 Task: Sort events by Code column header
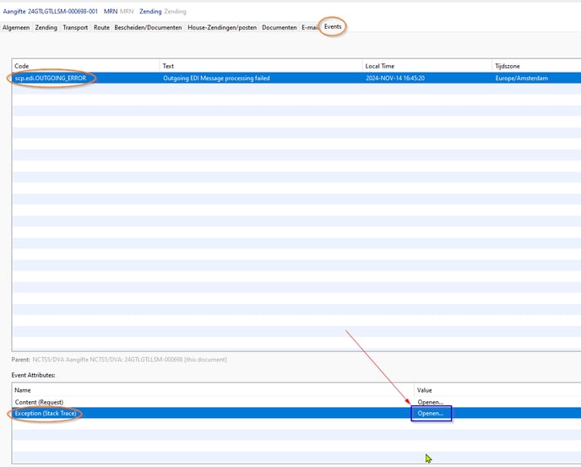pyautogui.click(x=86, y=66)
